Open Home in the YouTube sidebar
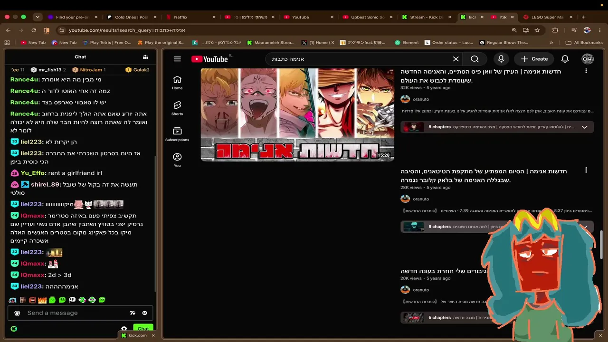 point(177,83)
